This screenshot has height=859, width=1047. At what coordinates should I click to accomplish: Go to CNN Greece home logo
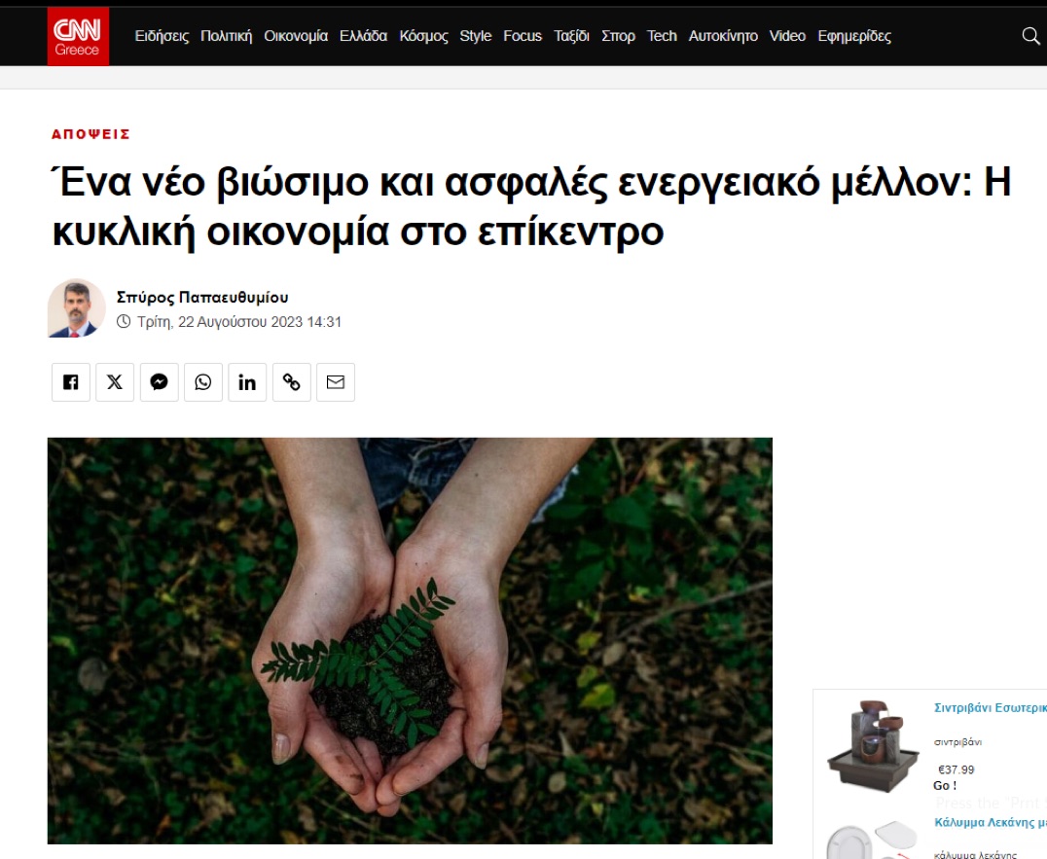pyautogui.click(x=78, y=36)
